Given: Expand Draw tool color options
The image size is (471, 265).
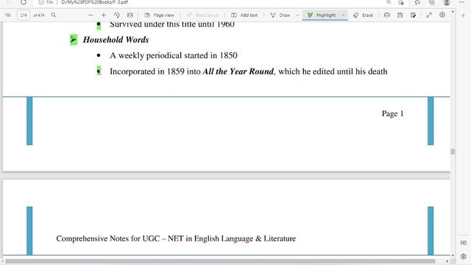Looking at the screenshot, I should pyautogui.click(x=297, y=15).
